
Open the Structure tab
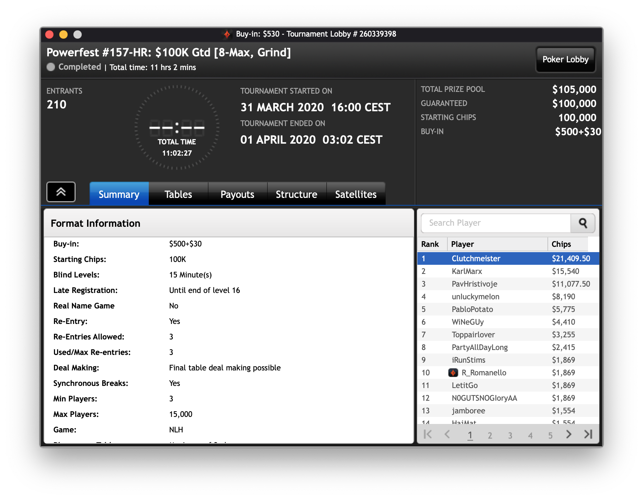[296, 194]
